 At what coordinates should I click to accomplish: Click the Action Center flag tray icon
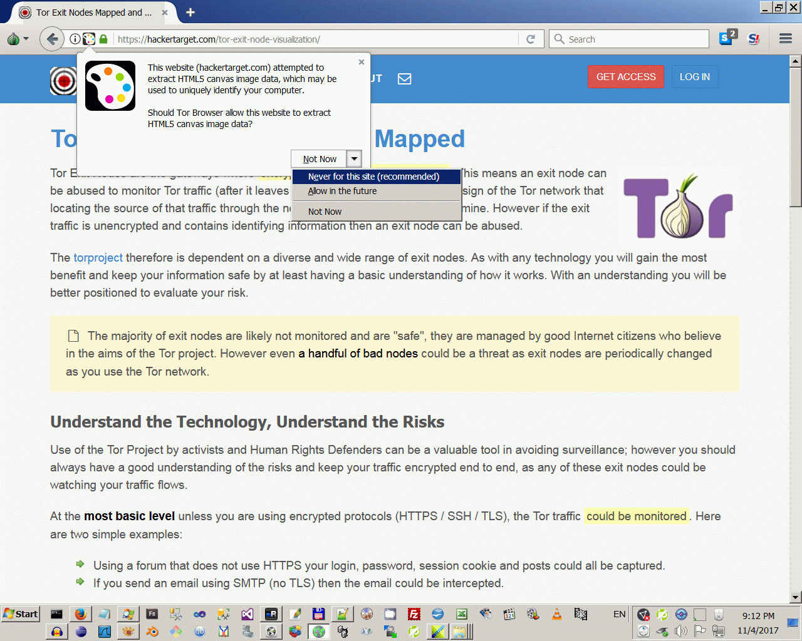pyautogui.click(x=700, y=631)
